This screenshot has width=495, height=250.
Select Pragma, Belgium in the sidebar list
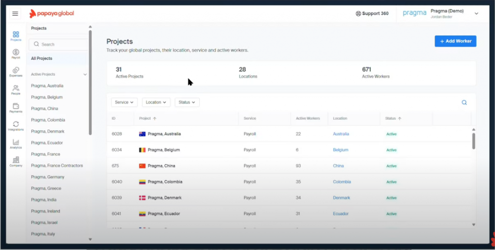47,97
